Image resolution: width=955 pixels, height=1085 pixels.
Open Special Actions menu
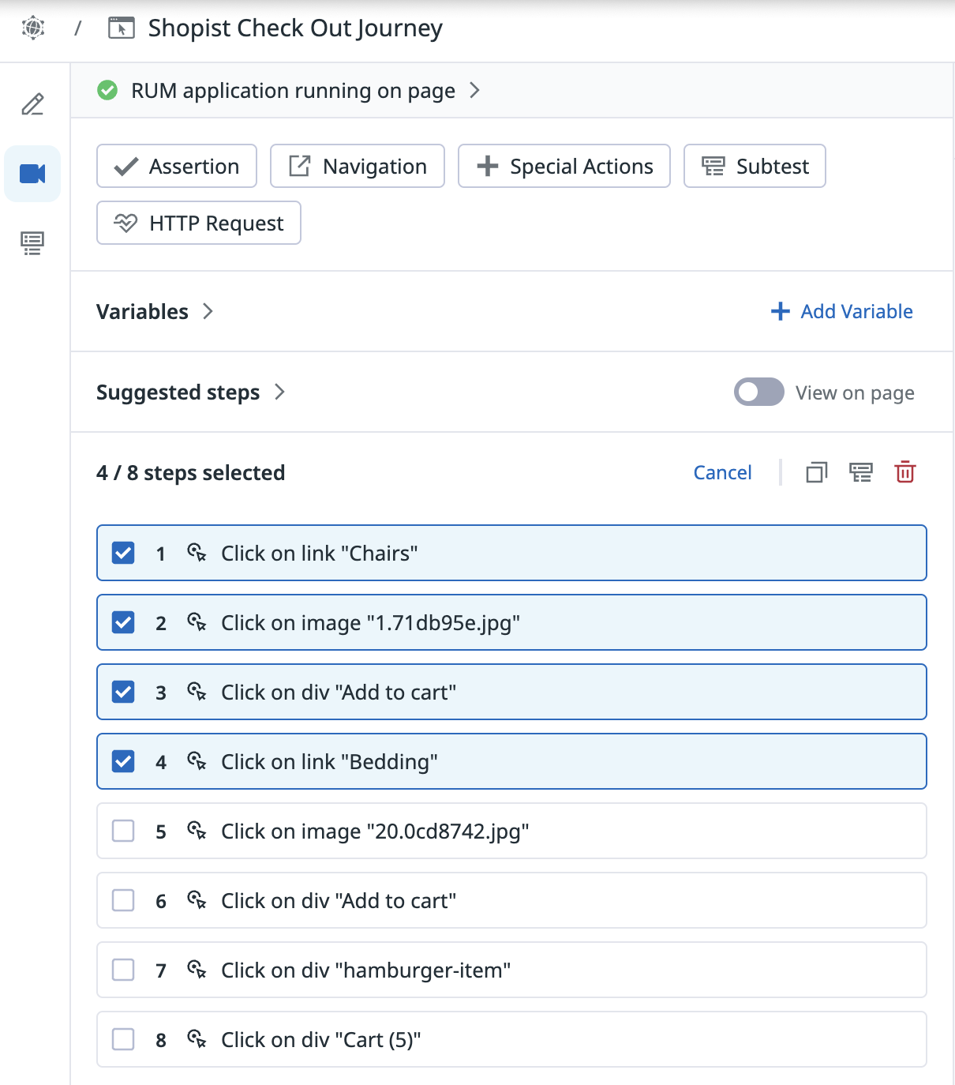click(564, 166)
